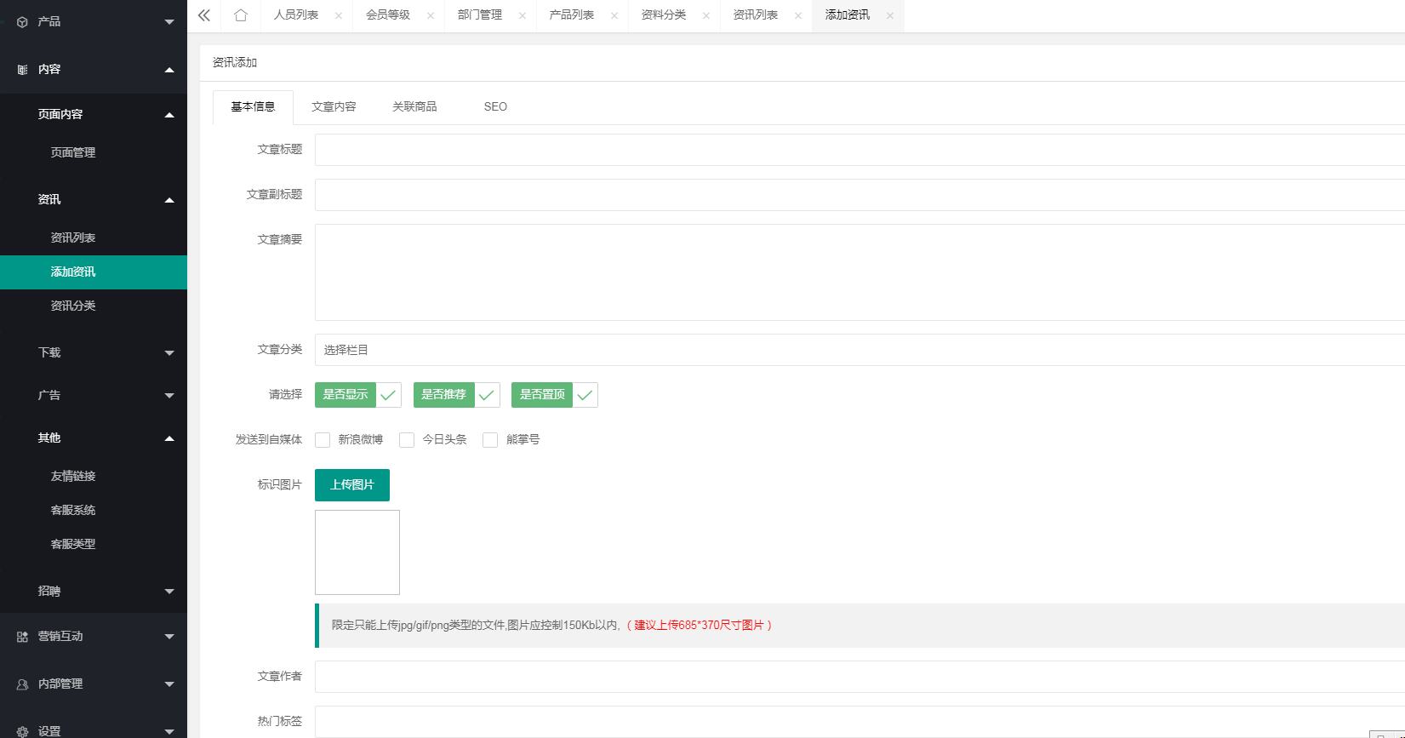Check the 新浪微博 checkbox
Image resolution: width=1405 pixels, height=738 pixels.
pyautogui.click(x=323, y=440)
